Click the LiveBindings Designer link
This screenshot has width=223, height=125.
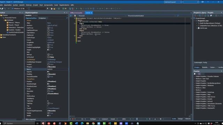(55, 62)
